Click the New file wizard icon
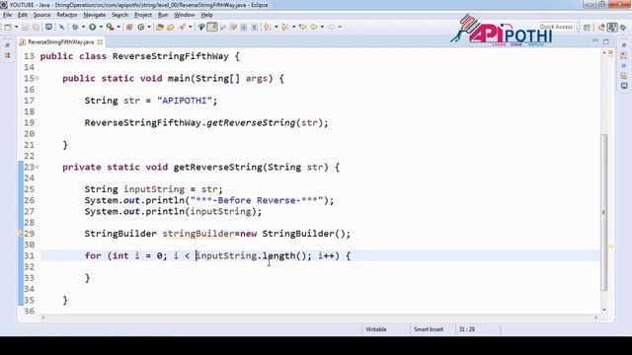Viewport: 632px width, 355px height. click(8, 27)
